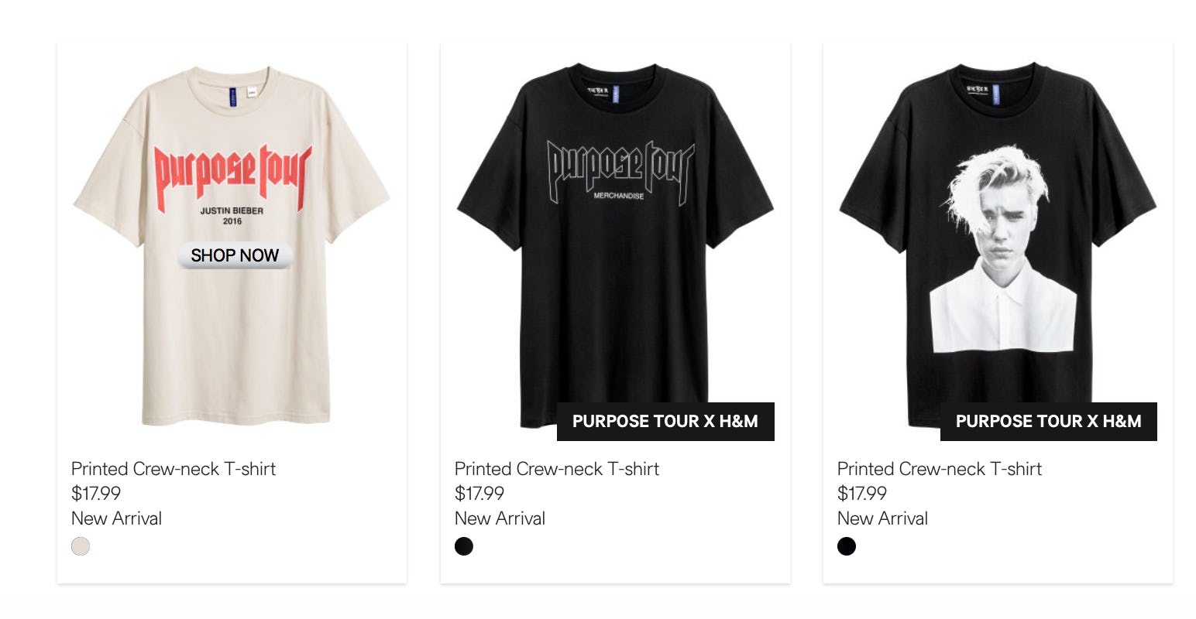Click the $17.99 price on first product

[96, 494]
